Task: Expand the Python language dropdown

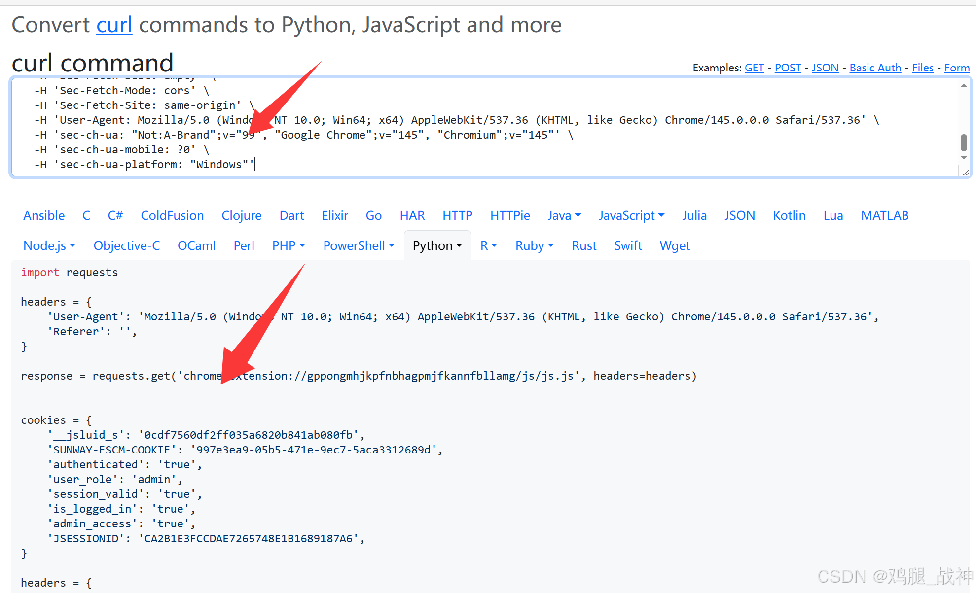Action: pyautogui.click(x=437, y=245)
